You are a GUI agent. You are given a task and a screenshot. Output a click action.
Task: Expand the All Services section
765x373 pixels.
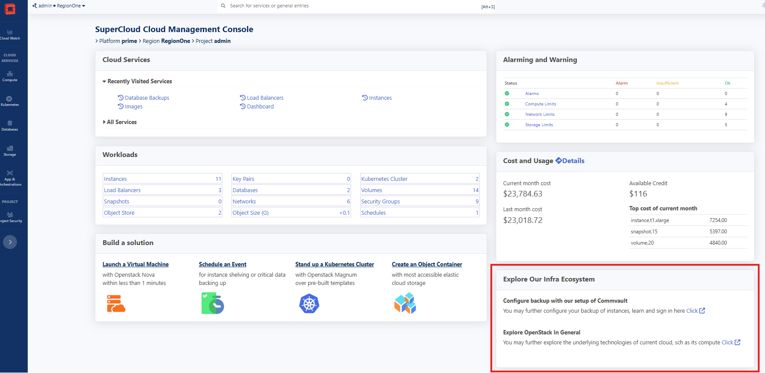tap(120, 122)
